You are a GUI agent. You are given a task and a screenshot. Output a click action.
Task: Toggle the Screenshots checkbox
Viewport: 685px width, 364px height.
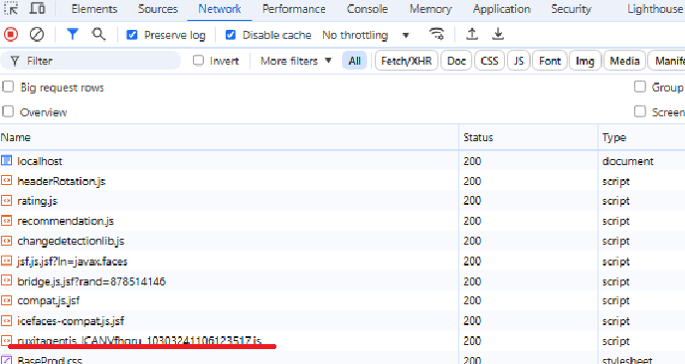pos(640,111)
